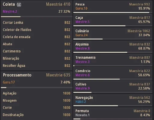Screen dimensions: 154x120
Task: Open the Cultivo skill row
Action: [113, 87]
